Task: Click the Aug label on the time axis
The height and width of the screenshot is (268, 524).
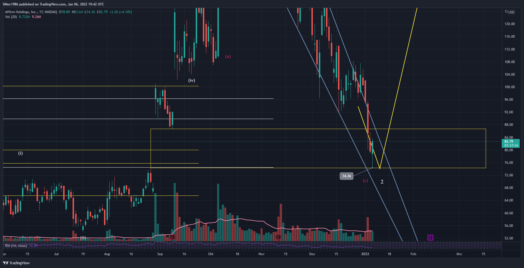Action: (107, 254)
